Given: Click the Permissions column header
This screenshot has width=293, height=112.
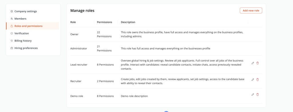Looking at the screenshot, I should (104, 22).
